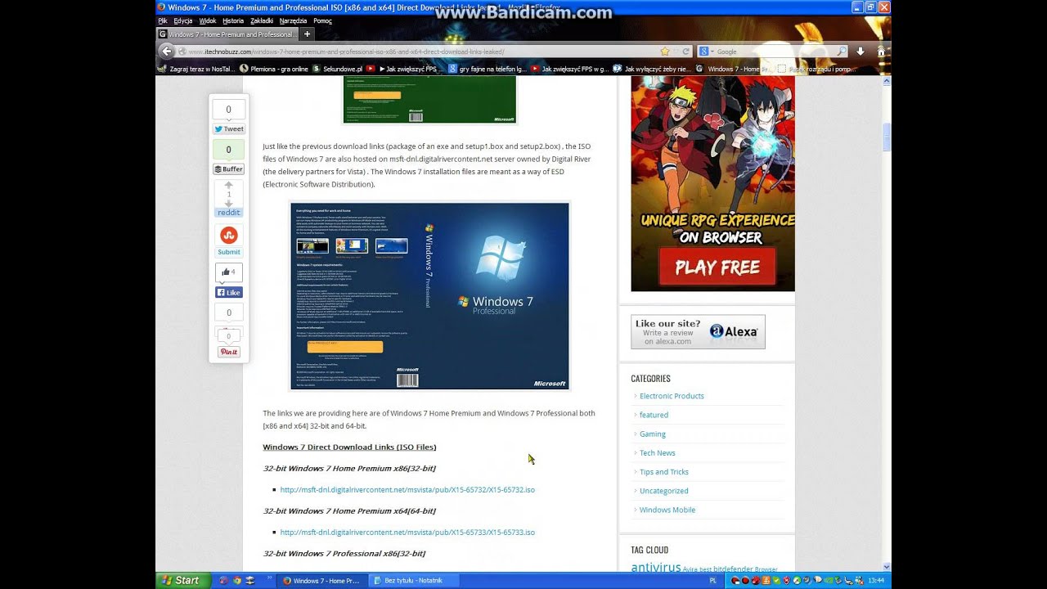1047x589 pixels.
Task: Click the system tray clock 13:44
Action: (x=875, y=581)
